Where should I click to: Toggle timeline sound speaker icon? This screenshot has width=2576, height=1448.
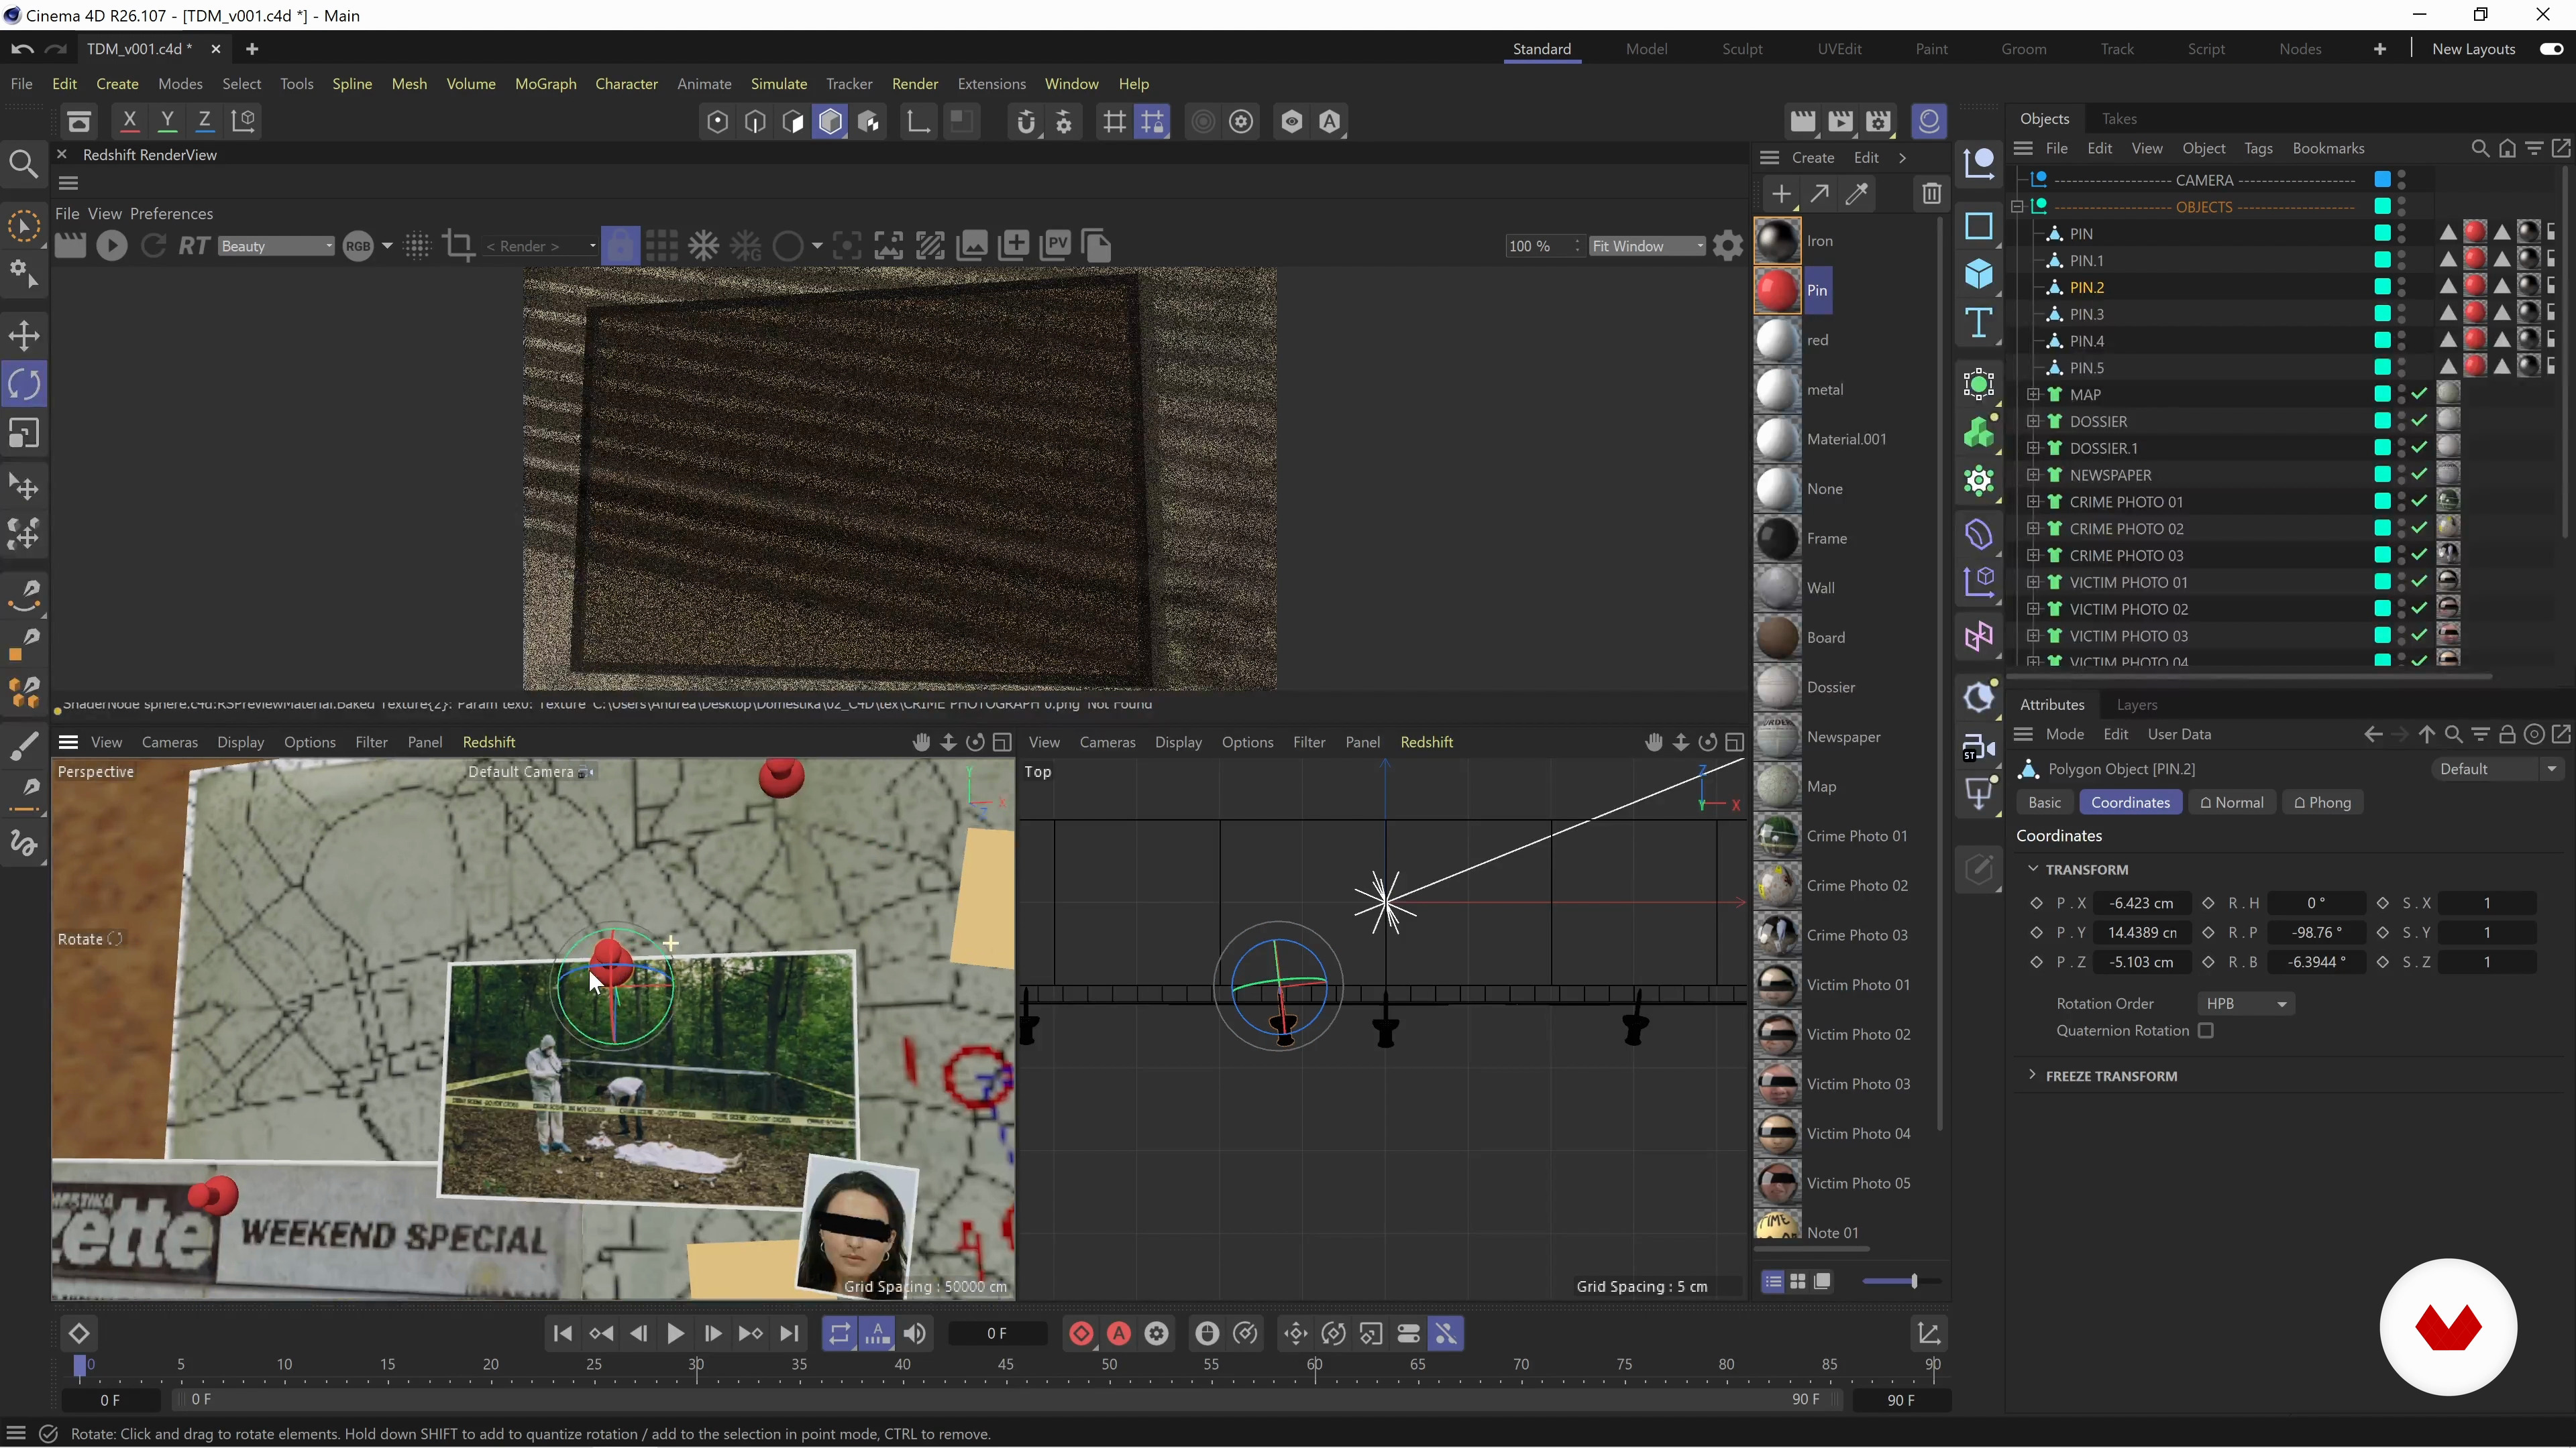pyautogui.click(x=915, y=1334)
